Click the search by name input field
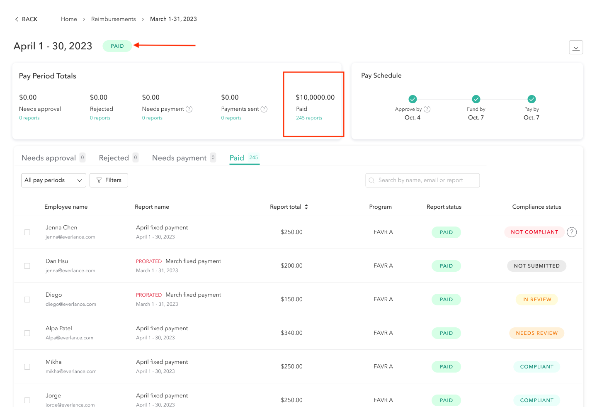Screen dimensions: 597x407 [x=422, y=180]
